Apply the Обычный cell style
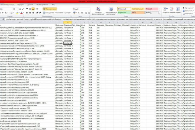Image resolution: width=195 pixels, height=130 pixels. point(124,9)
